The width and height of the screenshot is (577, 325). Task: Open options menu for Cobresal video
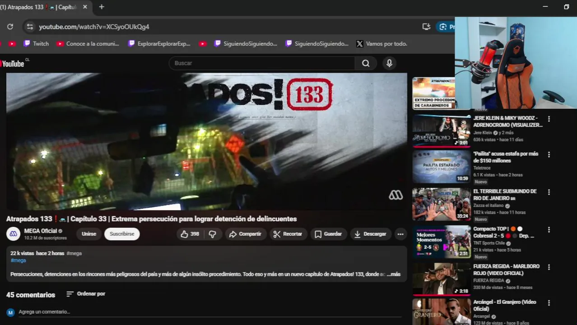549,230
